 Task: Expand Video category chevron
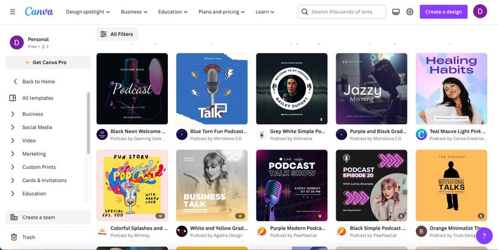[x=13, y=140]
